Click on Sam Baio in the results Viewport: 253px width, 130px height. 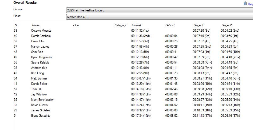[37, 52]
